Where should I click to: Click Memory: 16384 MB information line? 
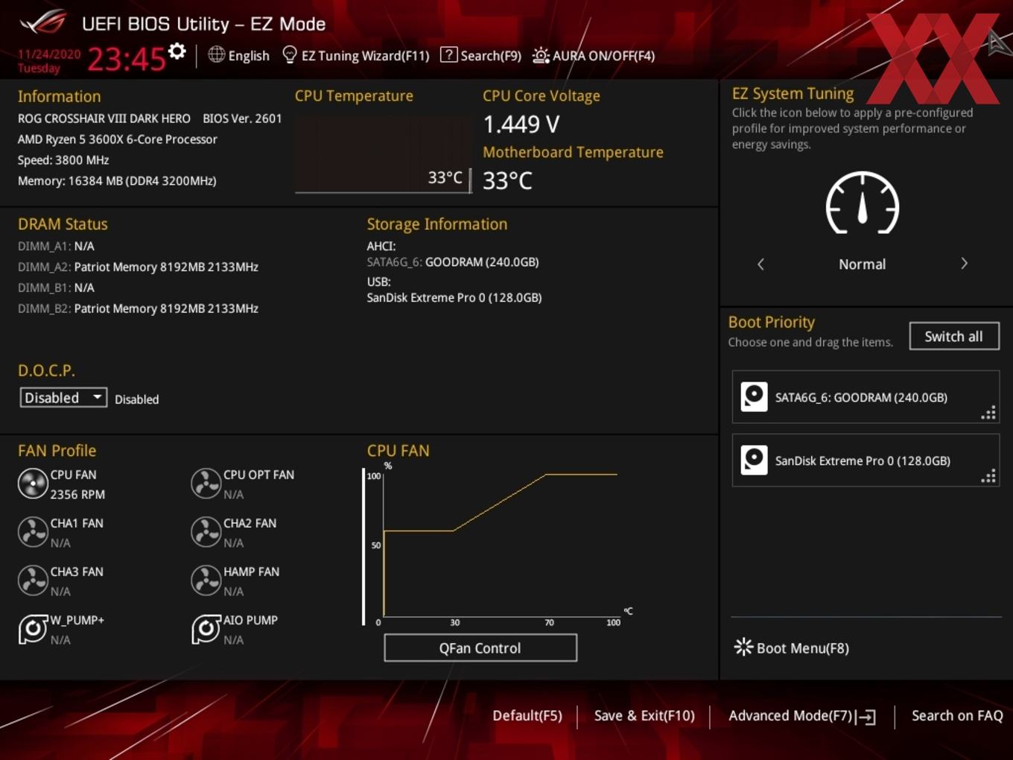117,181
